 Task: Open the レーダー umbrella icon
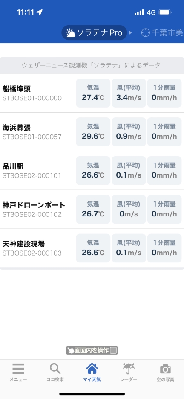pos(129,369)
